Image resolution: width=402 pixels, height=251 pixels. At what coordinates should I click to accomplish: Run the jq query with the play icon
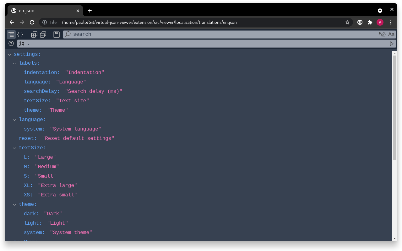(392, 44)
